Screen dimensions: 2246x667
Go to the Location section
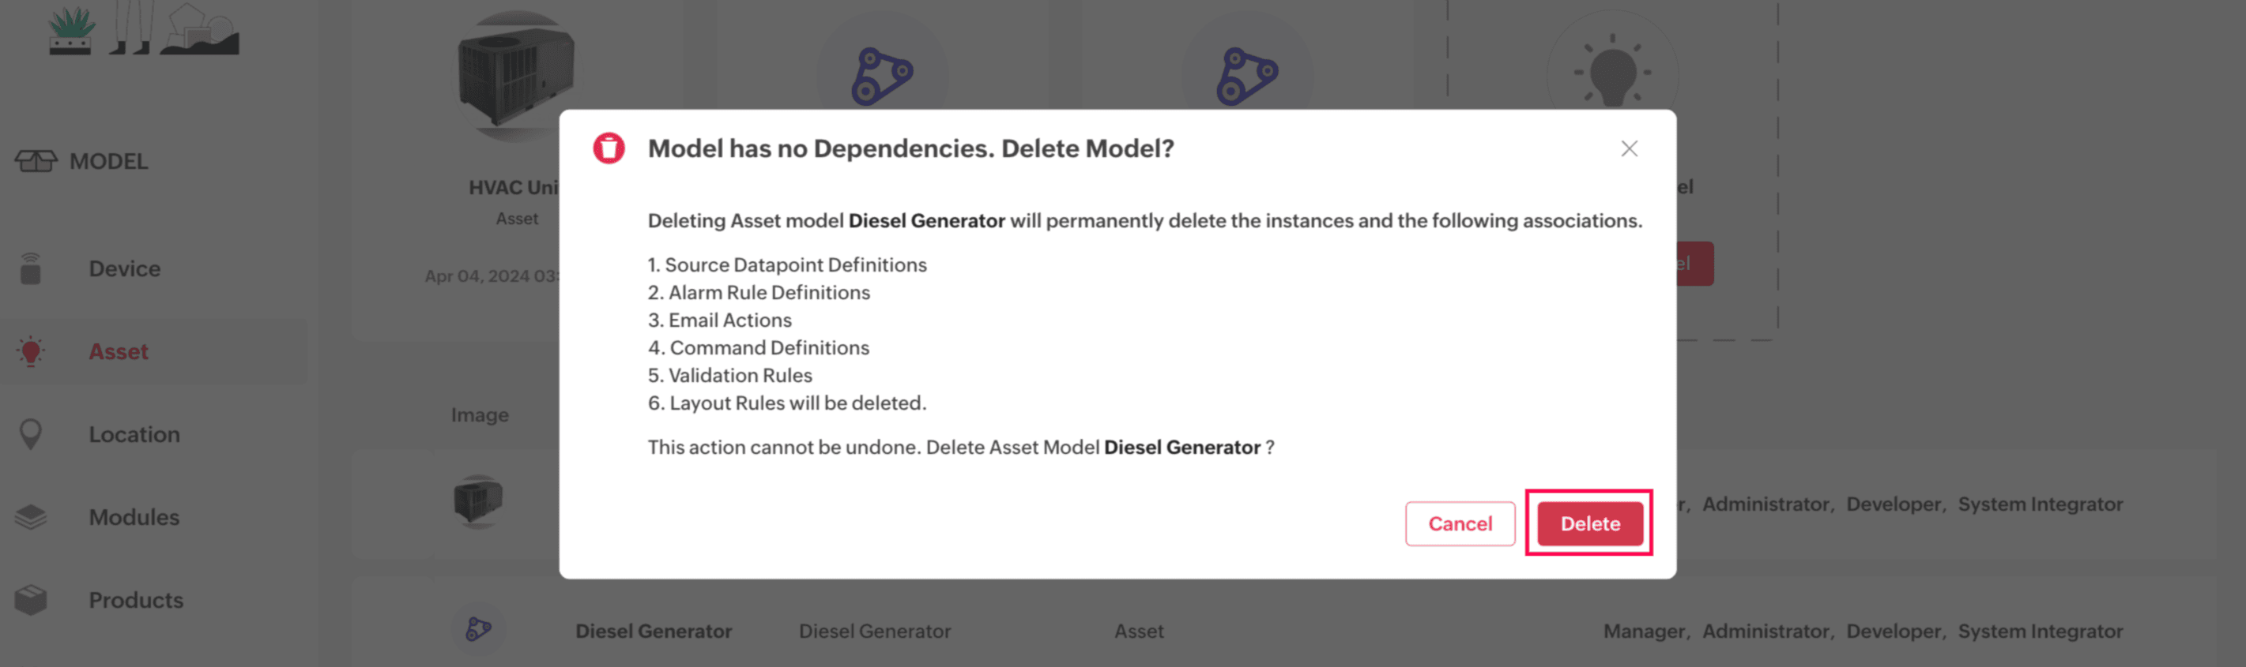134,433
